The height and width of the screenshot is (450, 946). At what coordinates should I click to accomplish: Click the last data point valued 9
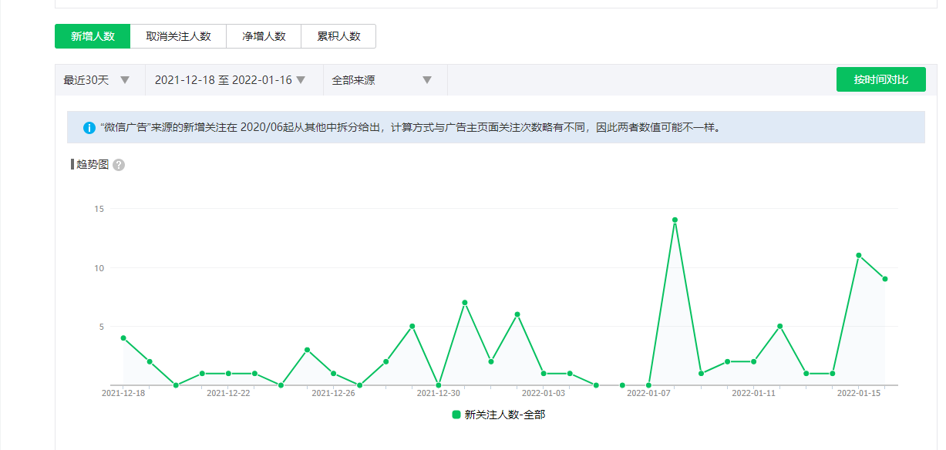tap(885, 279)
